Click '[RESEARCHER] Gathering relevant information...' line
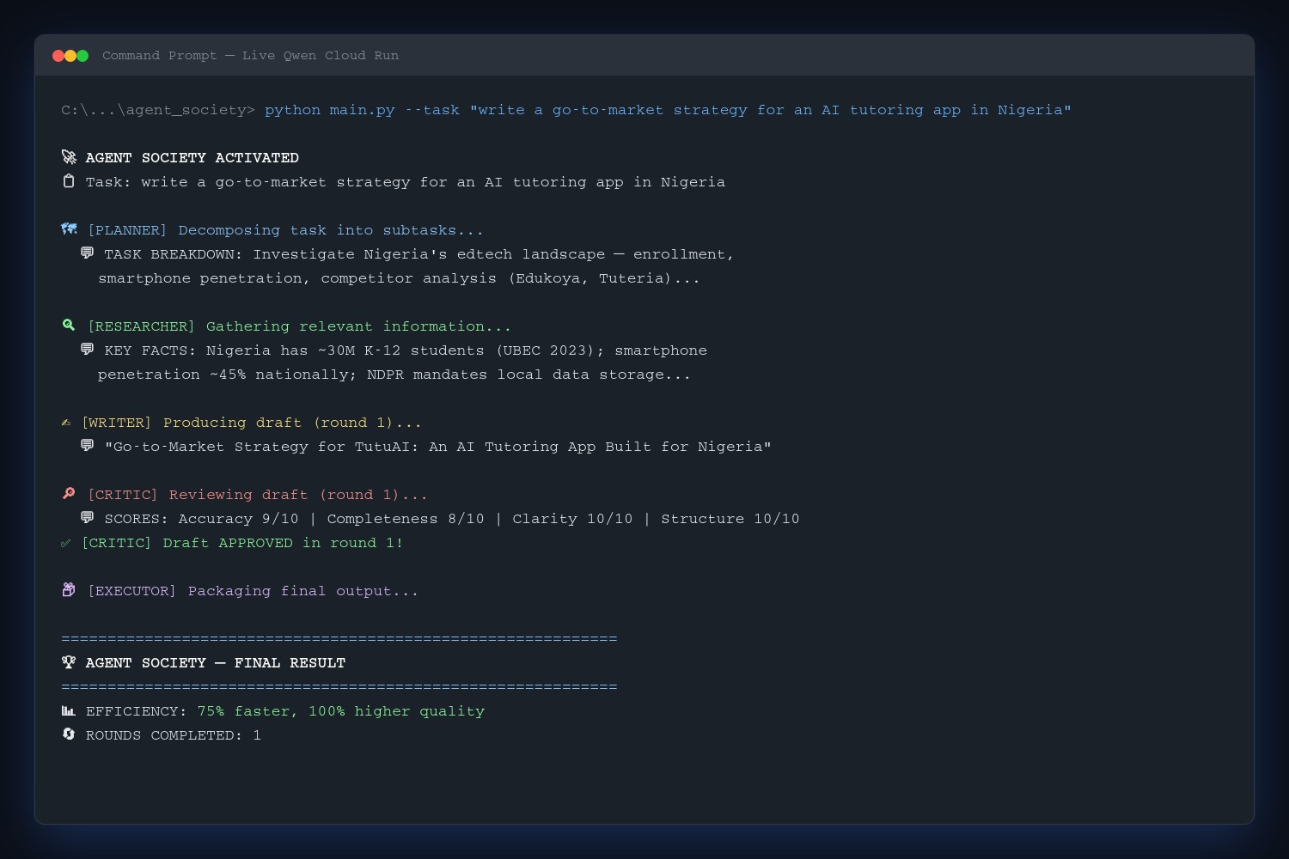The width and height of the screenshot is (1289, 859). coord(299,326)
